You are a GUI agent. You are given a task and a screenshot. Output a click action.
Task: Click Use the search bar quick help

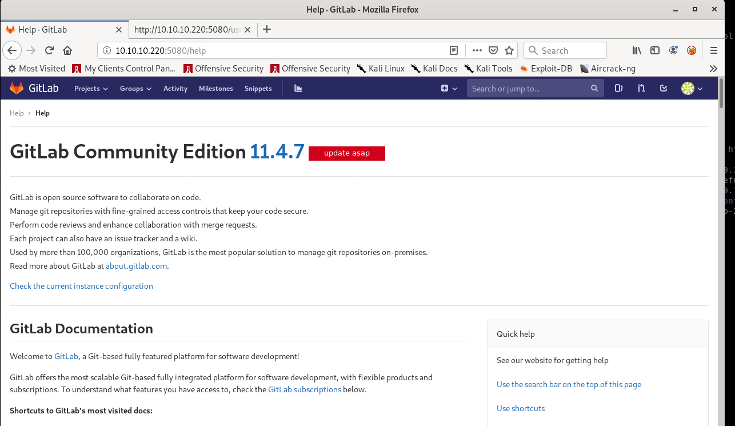click(569, 384)
